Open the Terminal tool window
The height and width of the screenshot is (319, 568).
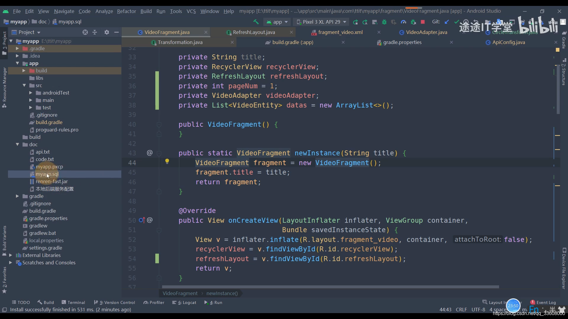click(x=73, y=302)
